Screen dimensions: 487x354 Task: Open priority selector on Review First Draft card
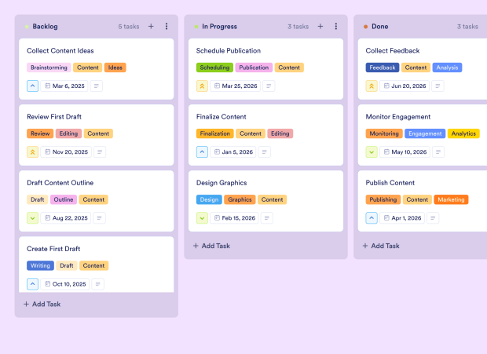point(32,152)
